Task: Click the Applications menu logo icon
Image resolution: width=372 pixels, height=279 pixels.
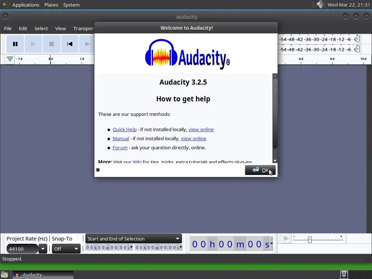Action: [x=6, y=4]
